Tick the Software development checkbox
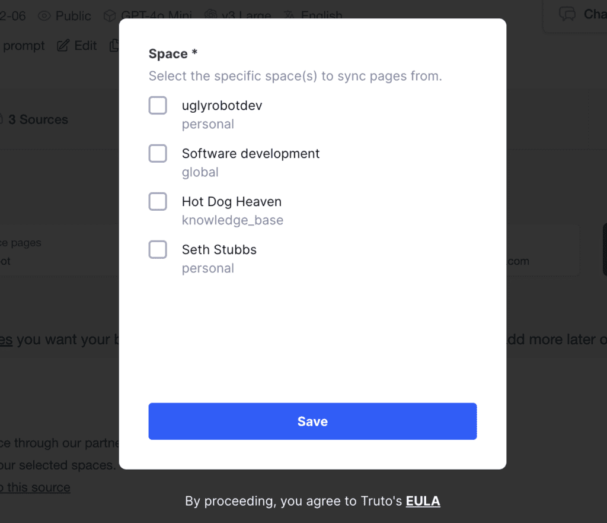607x523 pixels. (x=158, y=154)
